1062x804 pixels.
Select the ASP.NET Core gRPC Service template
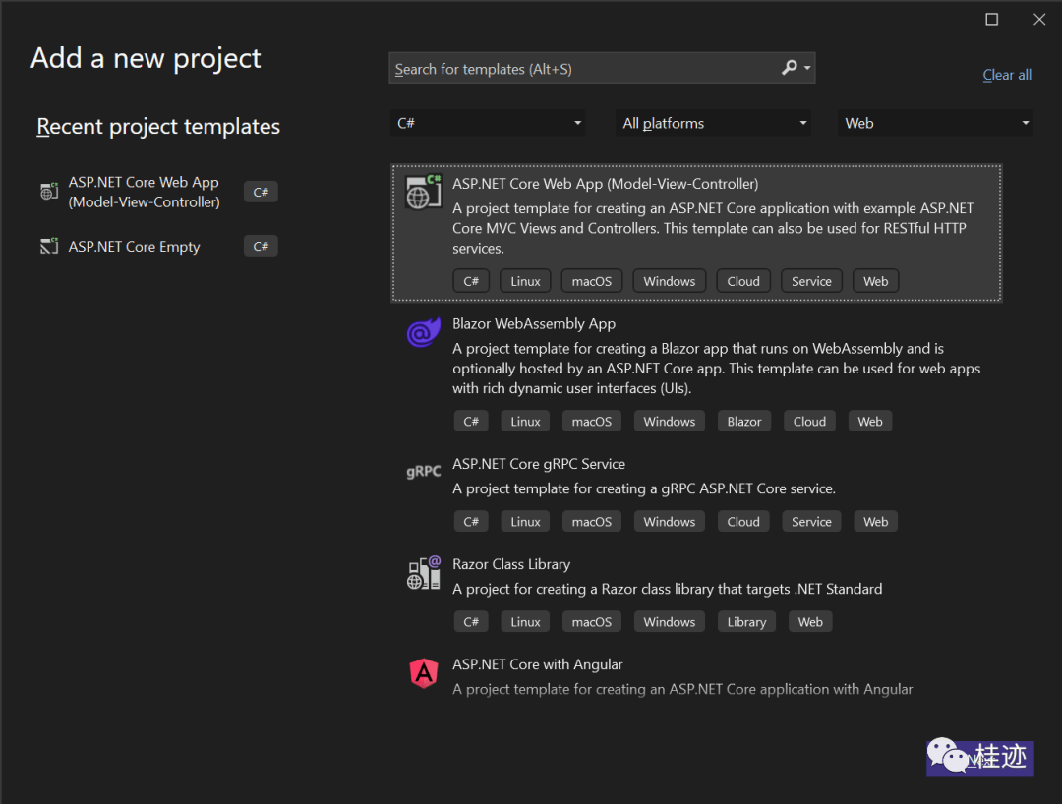coord(539,464)
